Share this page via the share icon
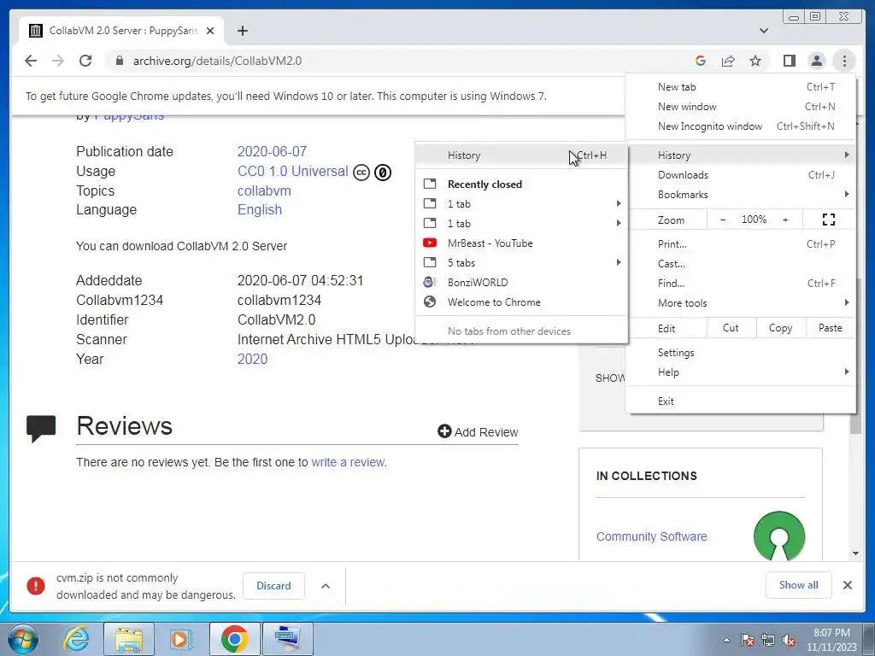This screenshot has height=656, width=875. click(x=728, y=61)
